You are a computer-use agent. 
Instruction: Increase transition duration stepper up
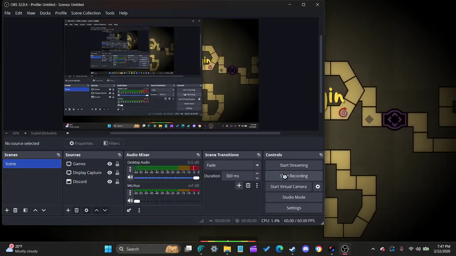tap(257, 174)
